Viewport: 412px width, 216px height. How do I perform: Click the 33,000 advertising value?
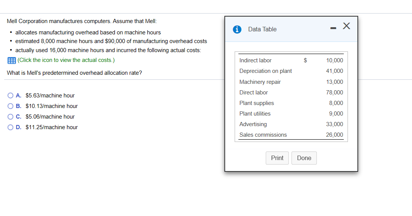click(334, 124)
